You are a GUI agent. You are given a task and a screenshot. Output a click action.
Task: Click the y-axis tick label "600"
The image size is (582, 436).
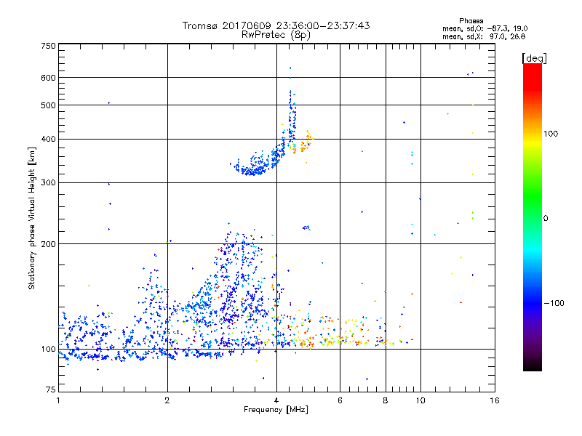(48, 78)
